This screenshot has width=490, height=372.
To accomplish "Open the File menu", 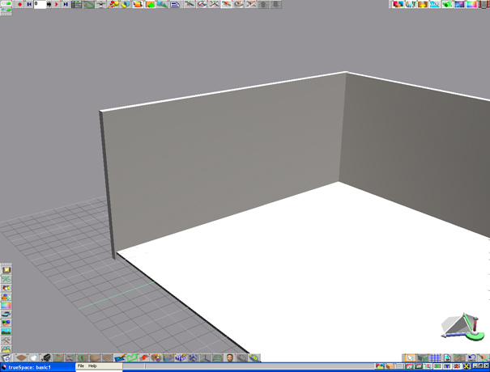I will click(x=81, y=366).
